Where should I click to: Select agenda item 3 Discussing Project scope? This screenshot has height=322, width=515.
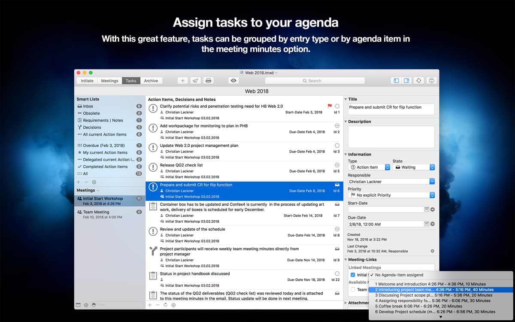click(x=433, y=295)
